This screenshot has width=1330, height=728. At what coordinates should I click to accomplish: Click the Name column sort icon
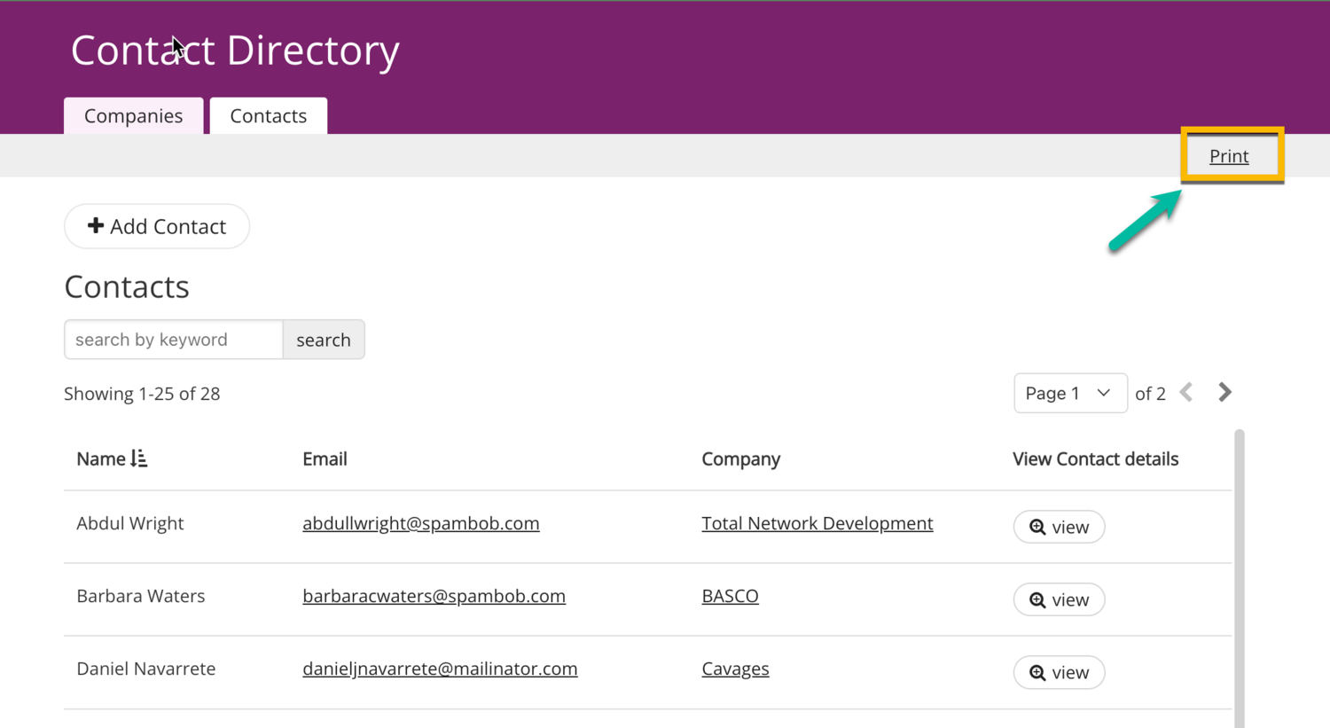coord(139,458)
